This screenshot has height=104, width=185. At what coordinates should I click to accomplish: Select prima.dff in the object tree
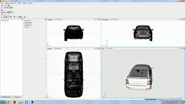pos(6,21)
